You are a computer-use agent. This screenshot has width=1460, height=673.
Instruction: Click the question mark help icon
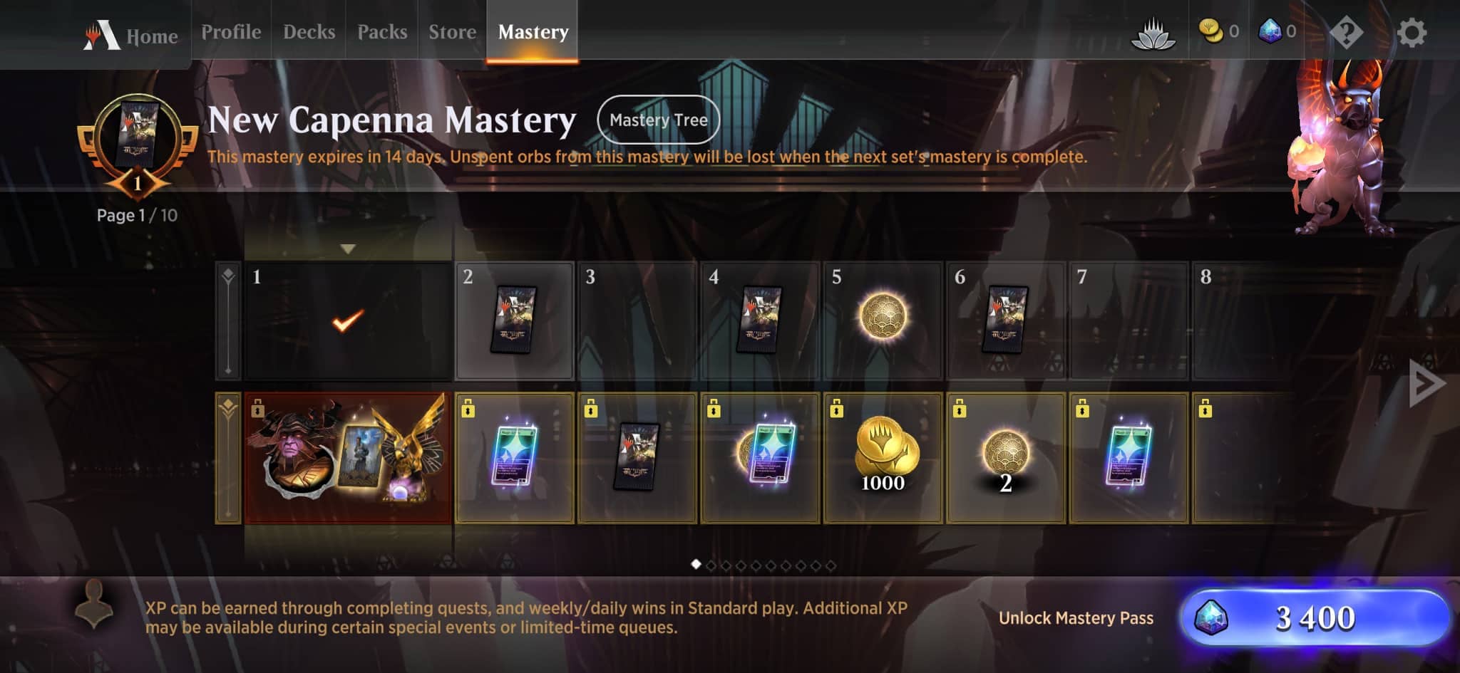(1347, 33)
